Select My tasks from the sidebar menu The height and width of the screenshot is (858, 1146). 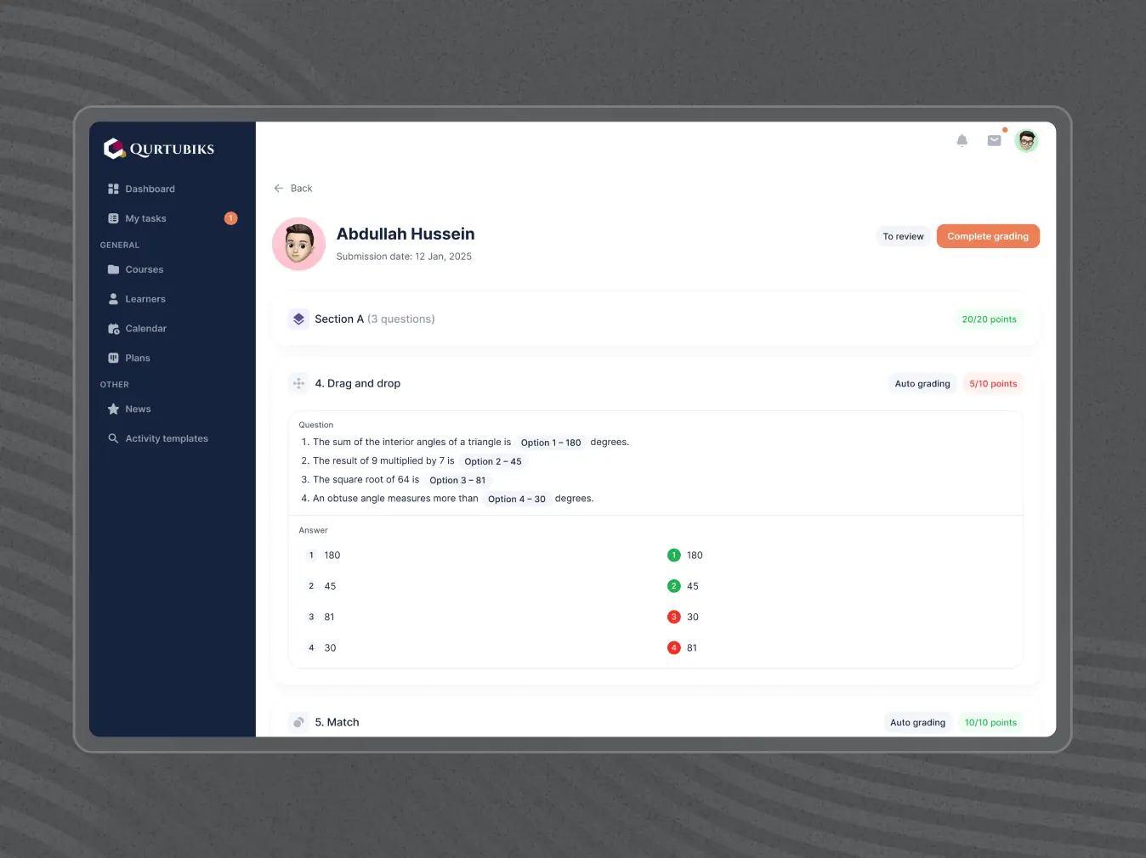[x=145, y=218]
